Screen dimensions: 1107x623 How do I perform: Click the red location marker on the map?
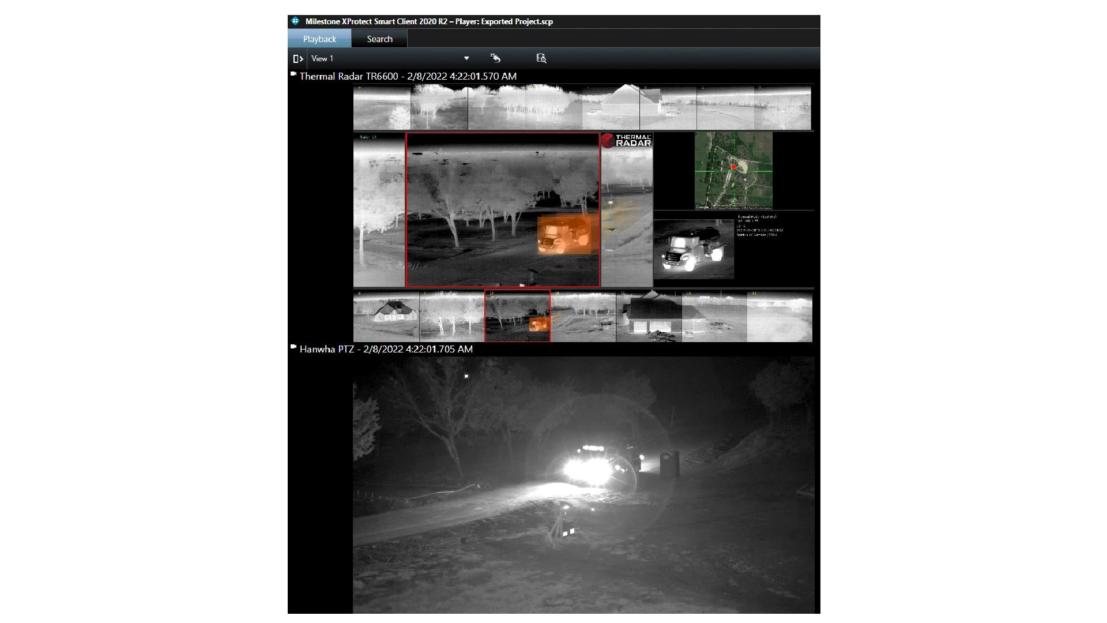[x=733, y=167]
